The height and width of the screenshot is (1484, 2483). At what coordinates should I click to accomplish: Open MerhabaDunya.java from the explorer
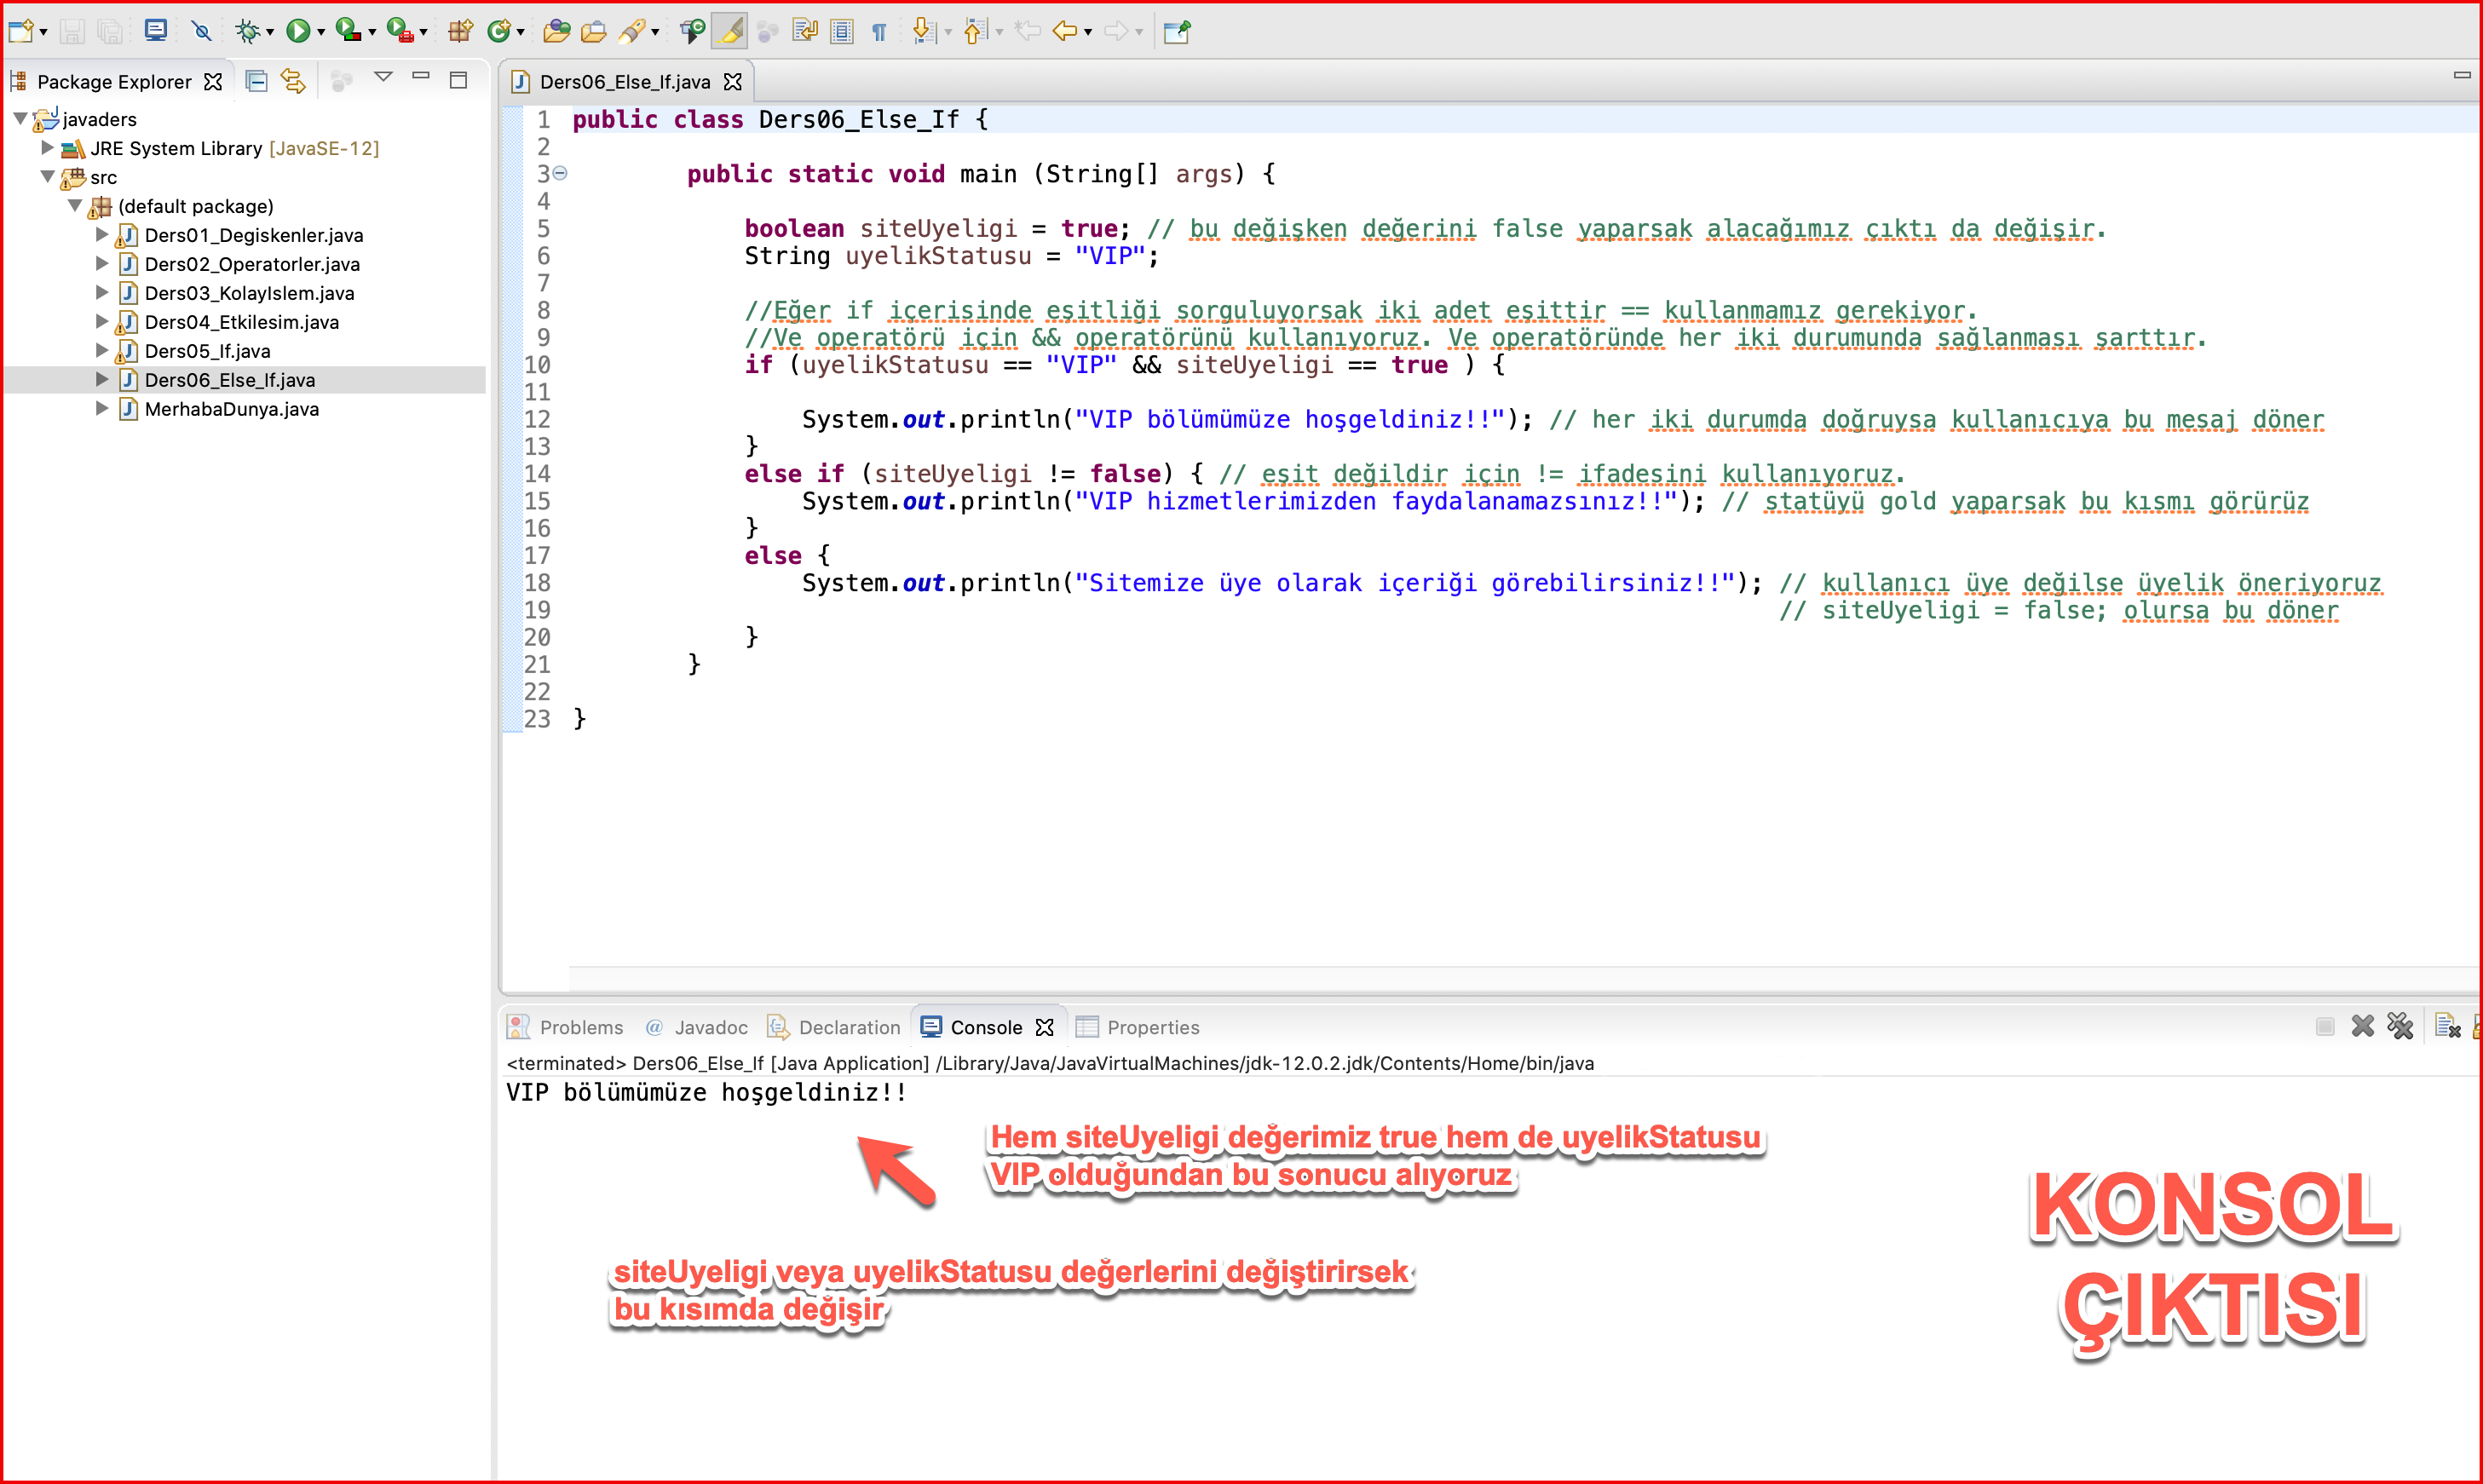[231, 409]
